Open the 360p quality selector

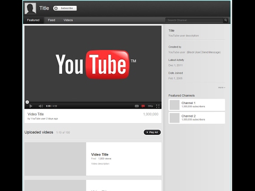pos(150,106)
